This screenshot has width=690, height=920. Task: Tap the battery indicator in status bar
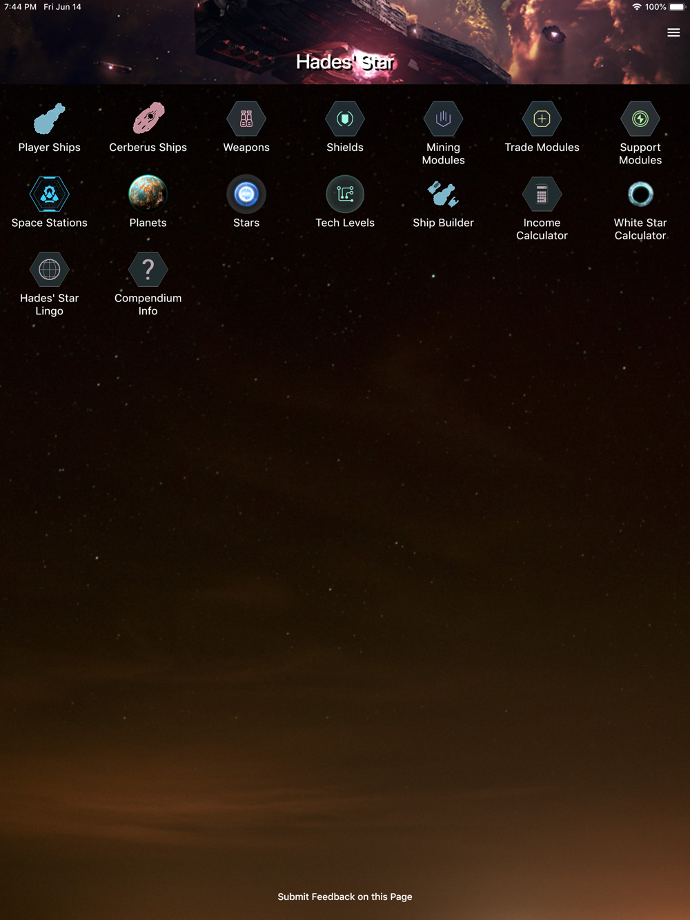click(x=677, y=7)
